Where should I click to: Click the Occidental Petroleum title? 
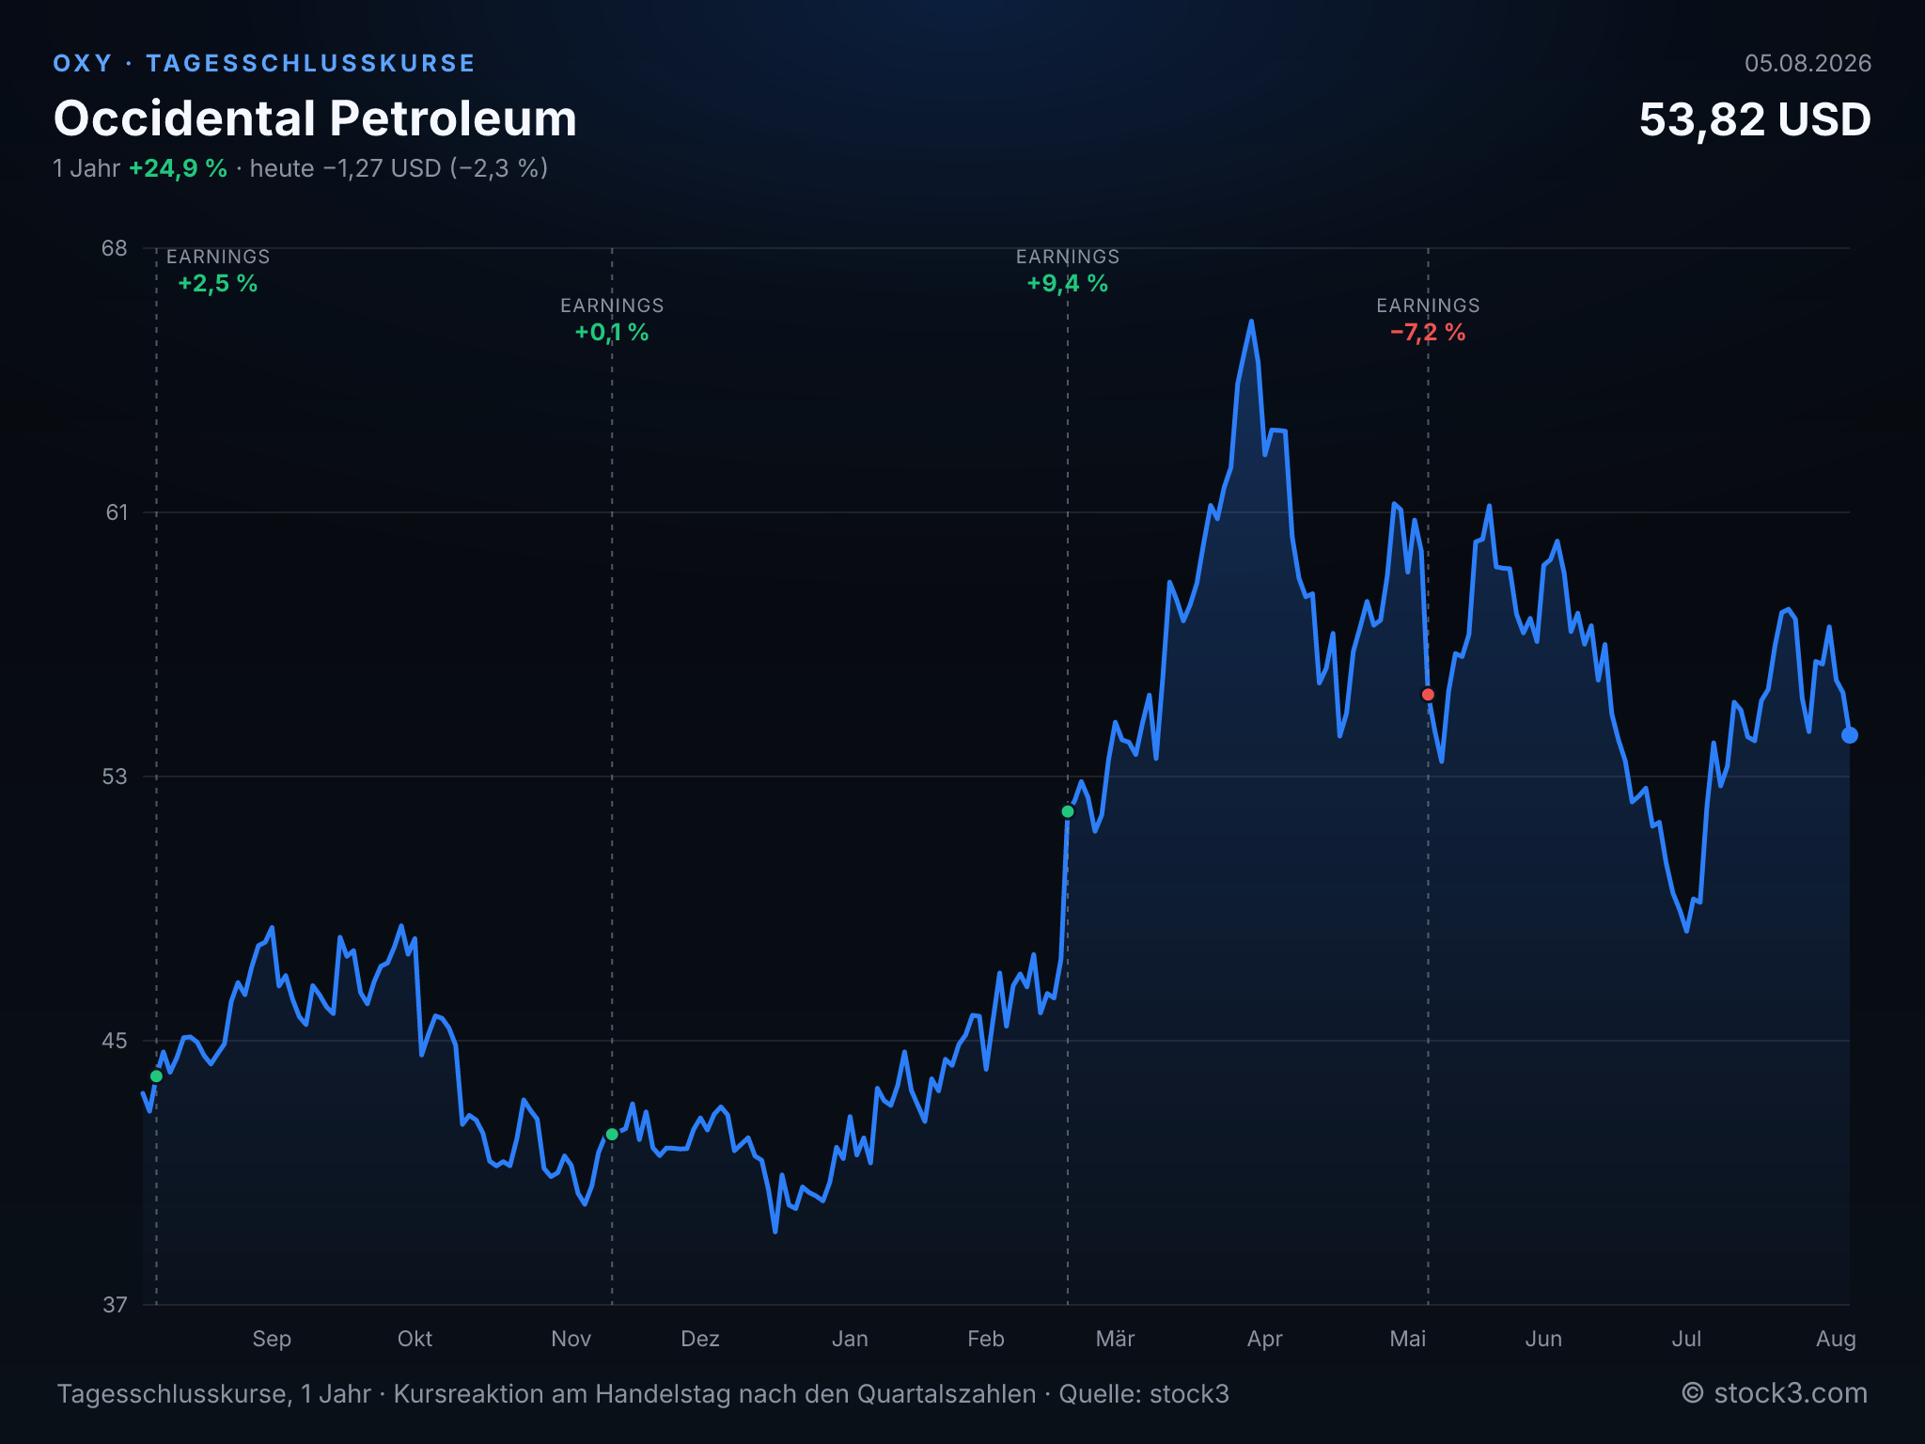(315, 118)
